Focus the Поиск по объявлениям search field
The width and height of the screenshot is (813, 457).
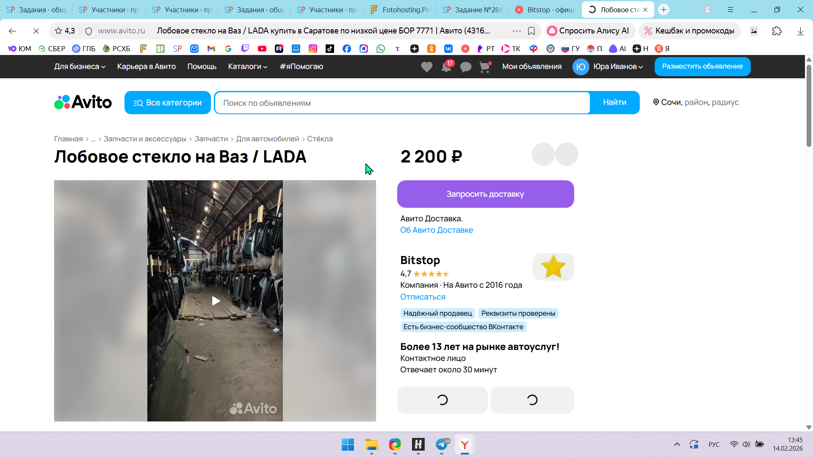402,103
